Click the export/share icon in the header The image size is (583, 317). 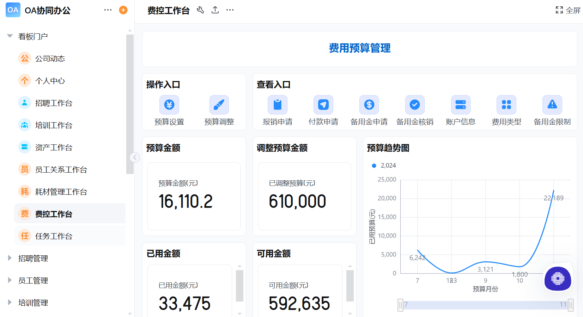pyautogui.click(x=215, y=10)
